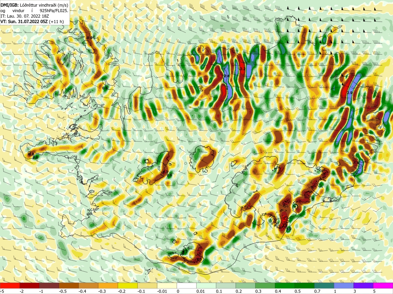Viewport: 393px width, 294px height.
Task: Select the palest green swatch labeled 0.01
Action: [x=206, y=285]
